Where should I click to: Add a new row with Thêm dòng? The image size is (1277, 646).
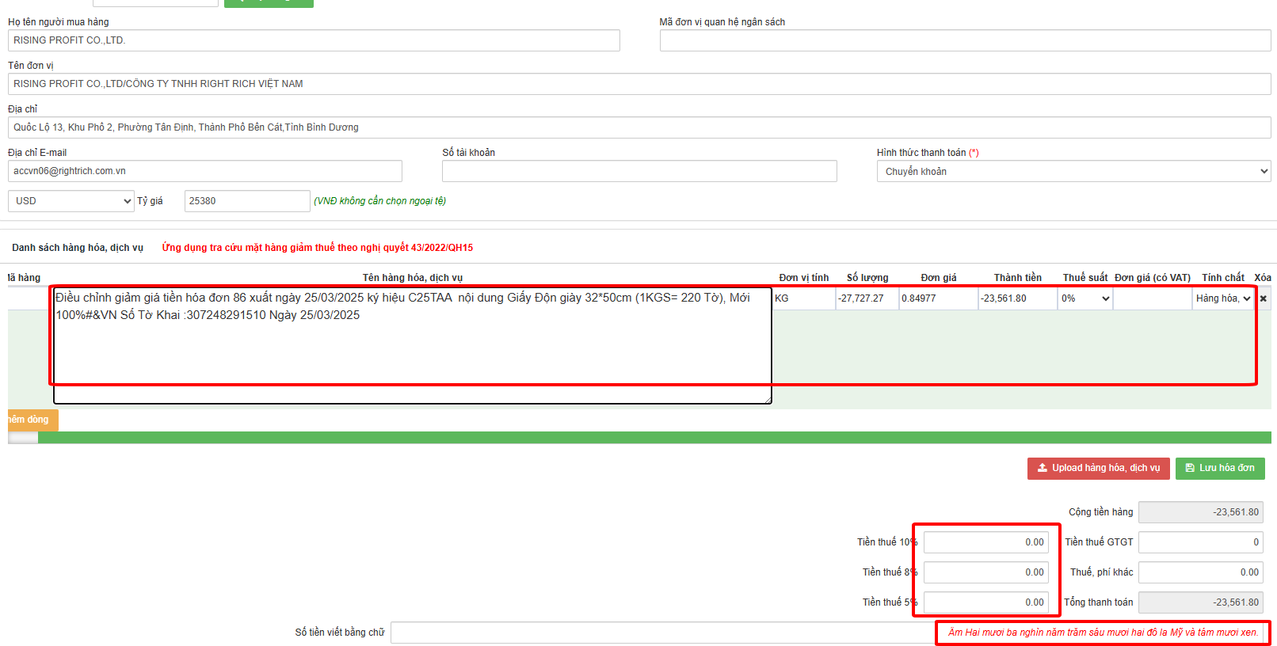(32, 420)
